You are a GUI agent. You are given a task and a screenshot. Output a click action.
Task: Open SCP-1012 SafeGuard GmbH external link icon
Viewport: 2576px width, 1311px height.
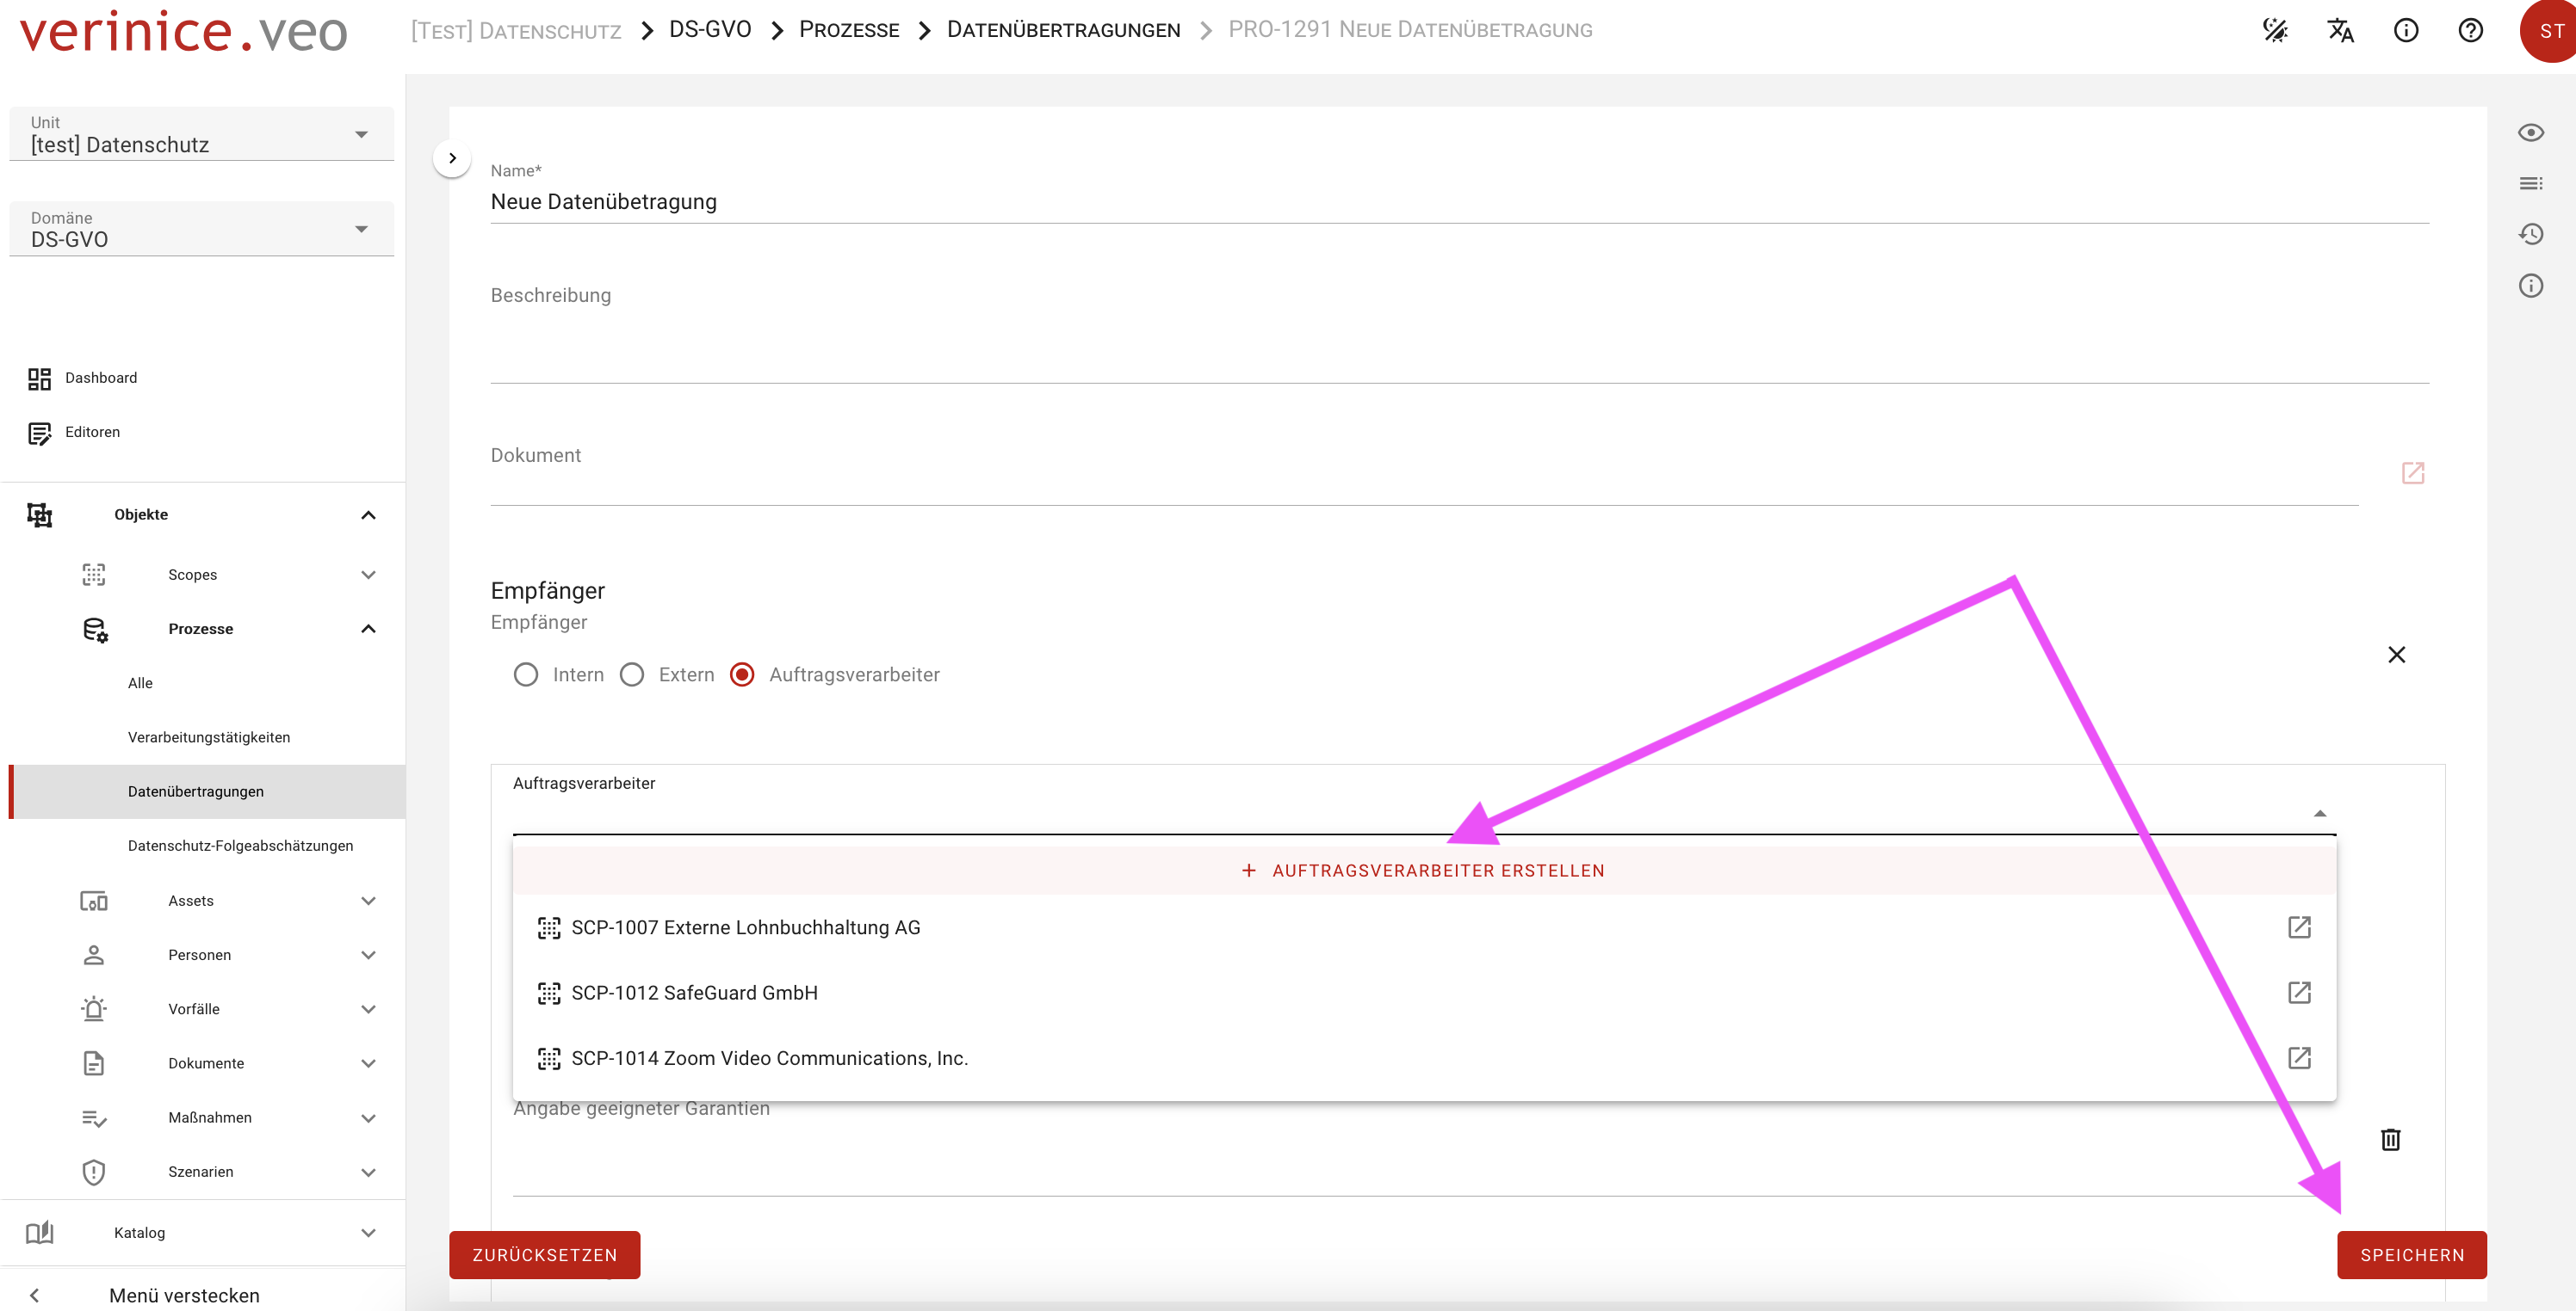click(x=2299, y=992)
